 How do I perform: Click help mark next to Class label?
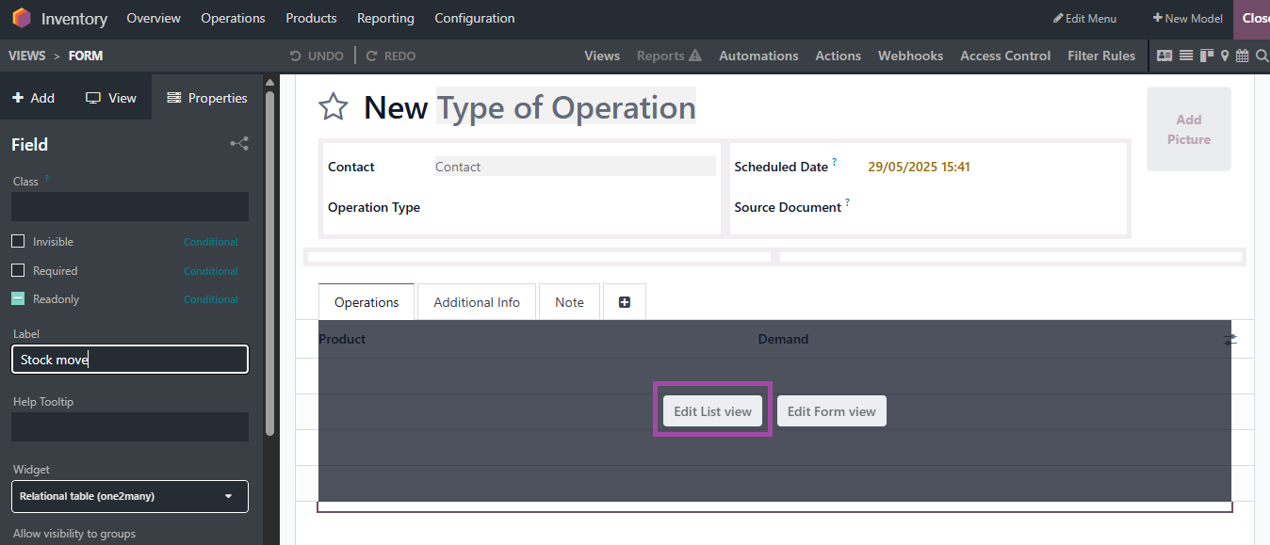click(47, 178)
